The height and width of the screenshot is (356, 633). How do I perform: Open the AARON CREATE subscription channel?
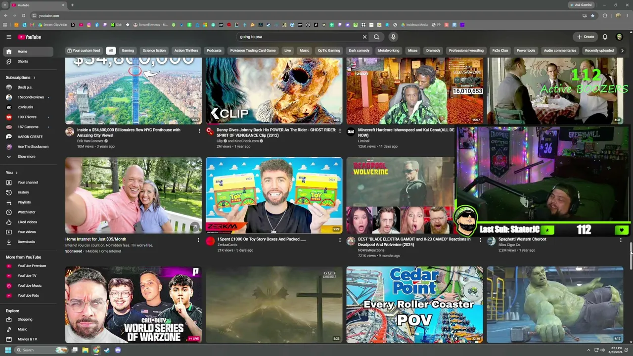point(29,137)
